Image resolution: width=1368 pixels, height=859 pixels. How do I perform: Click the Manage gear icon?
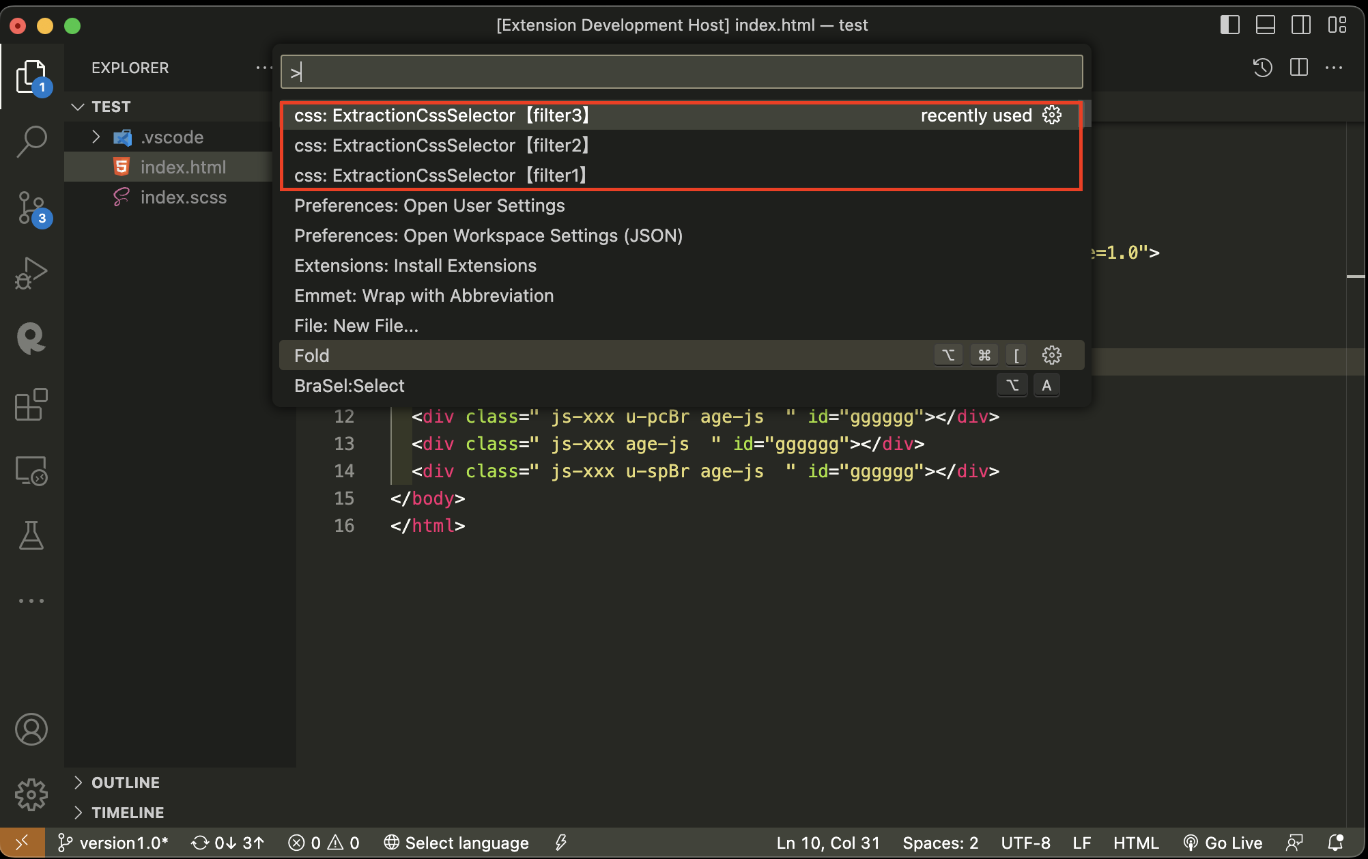tap(31, 795)
